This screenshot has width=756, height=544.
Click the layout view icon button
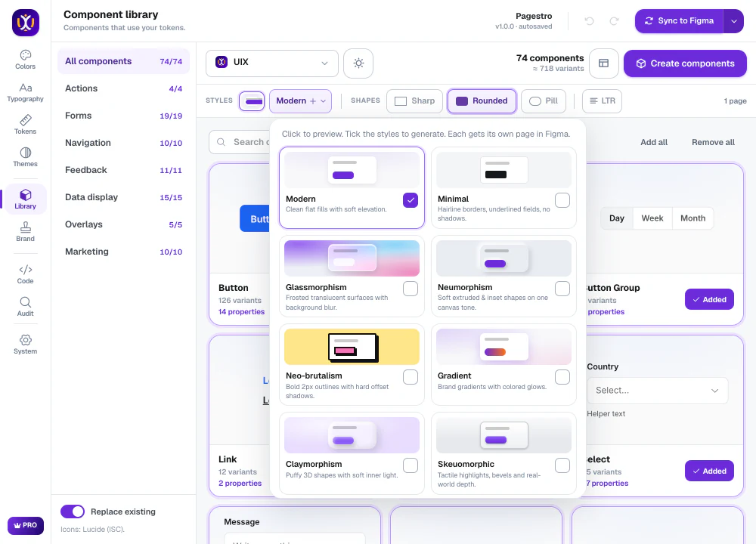coord(603,63)
